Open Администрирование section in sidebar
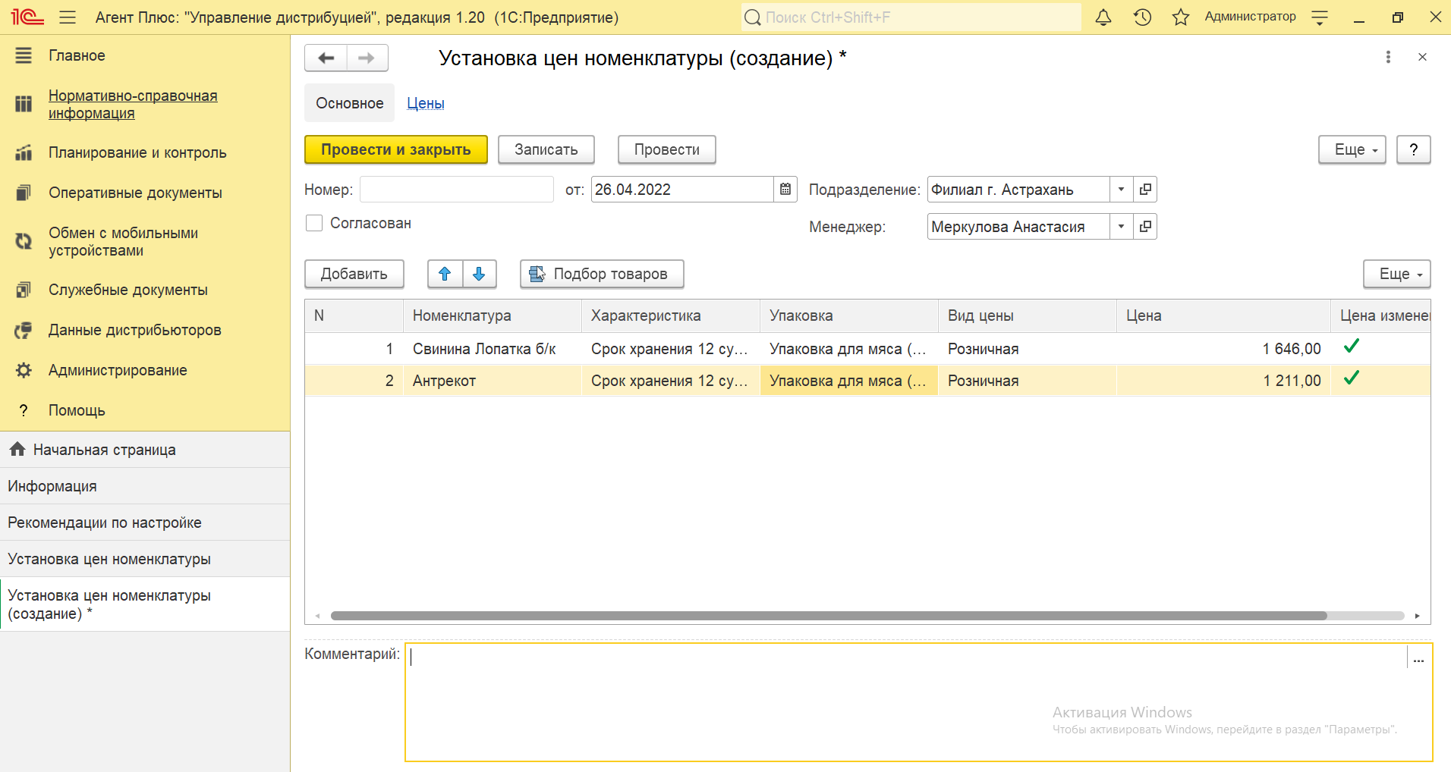1451x772 pixels. (x=118, y=370)
